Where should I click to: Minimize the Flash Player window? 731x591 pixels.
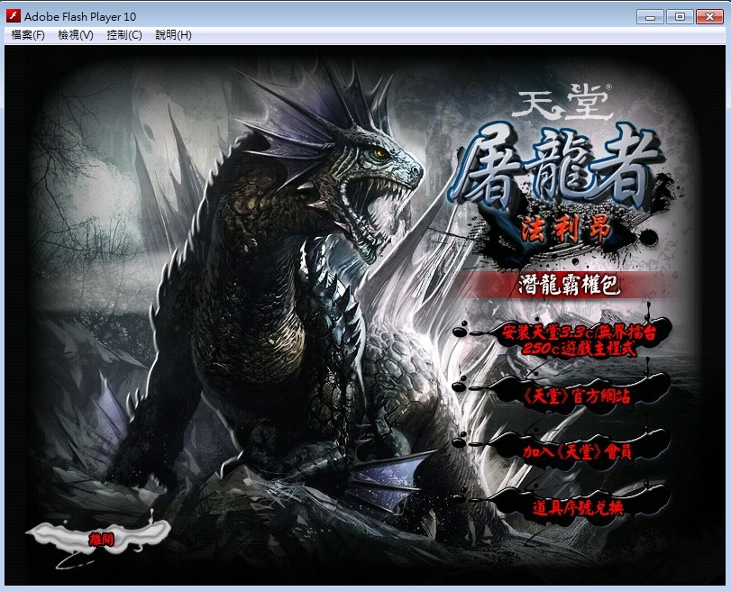651,17
